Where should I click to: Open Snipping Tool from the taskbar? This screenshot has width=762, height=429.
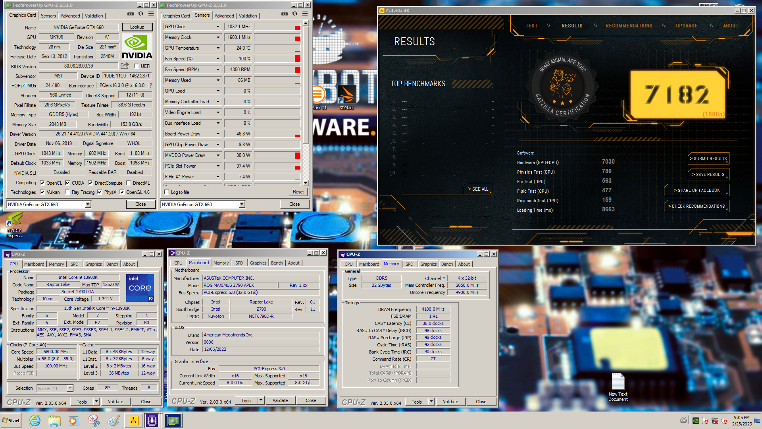point(94,421)
